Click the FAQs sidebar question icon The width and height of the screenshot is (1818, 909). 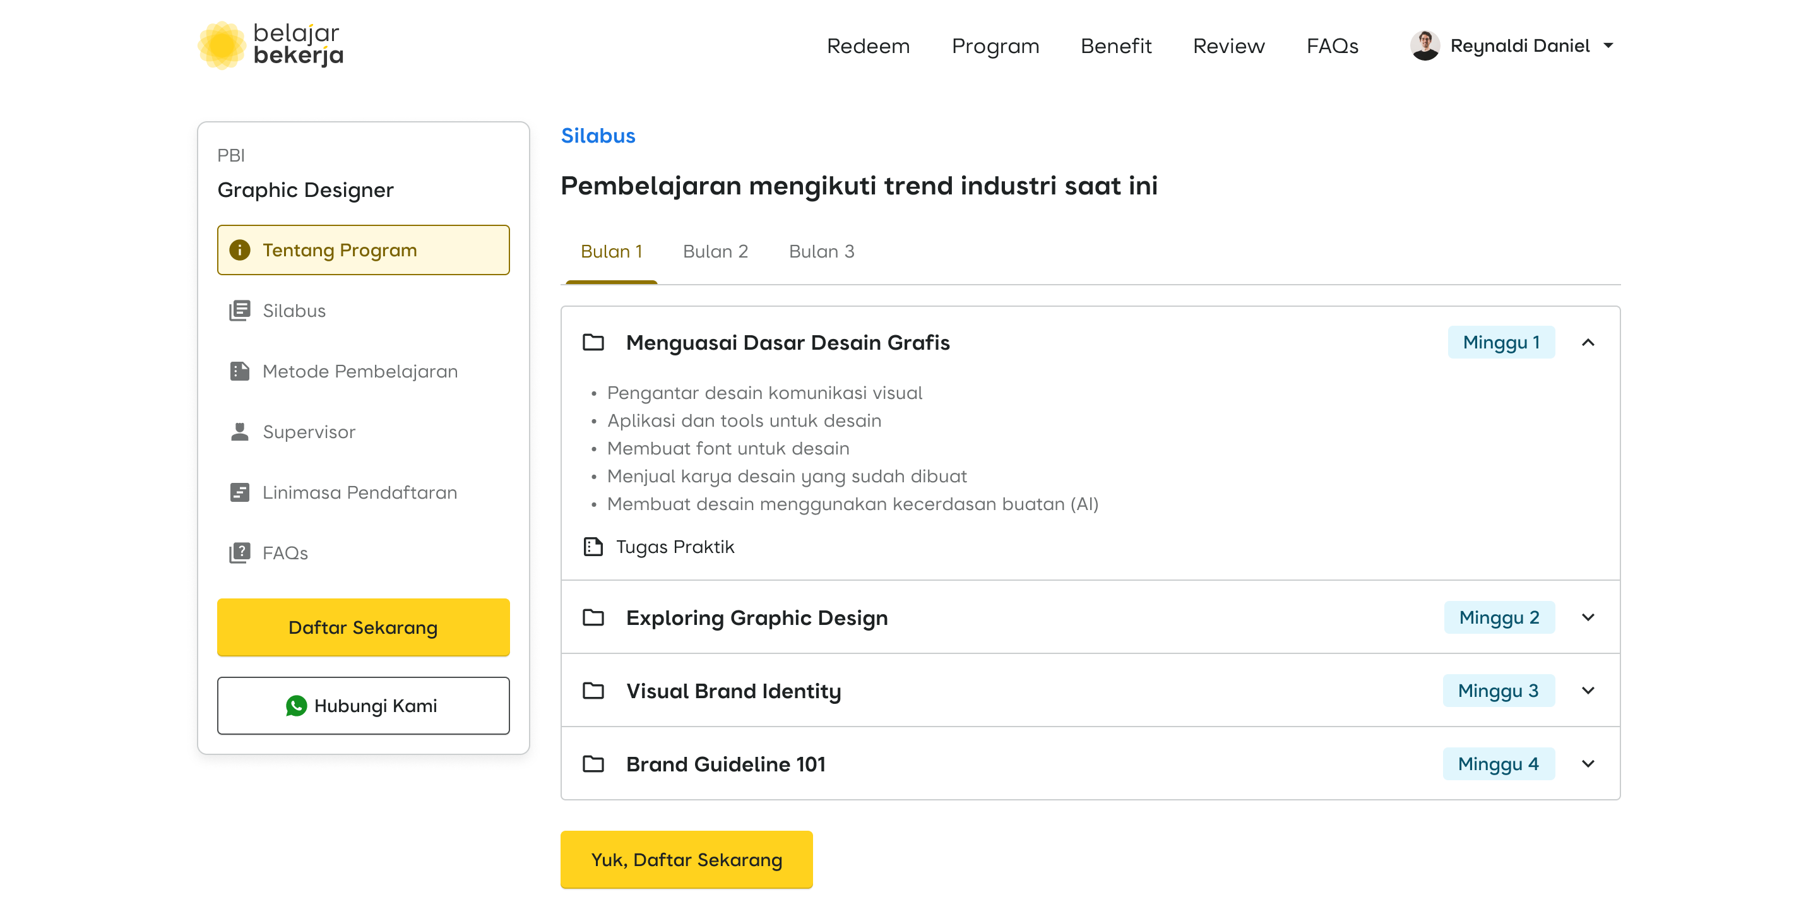(239, 552)
